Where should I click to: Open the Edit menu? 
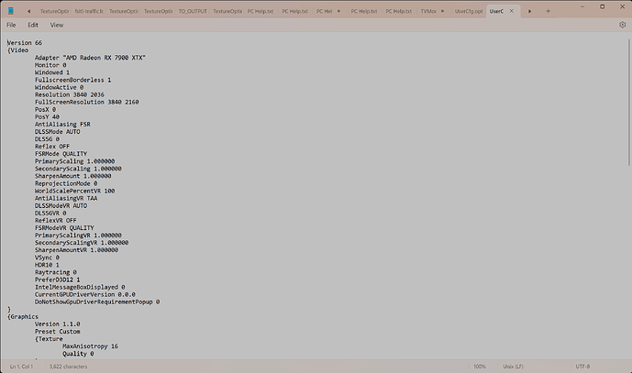coord(33,25)
